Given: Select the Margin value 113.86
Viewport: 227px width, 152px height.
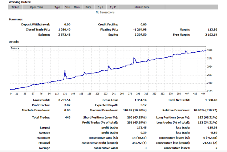Looking at the screenshot, I should coord(212,29).
